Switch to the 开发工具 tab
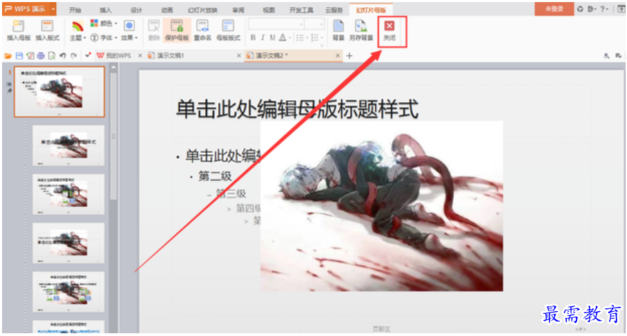 [x=301, y=10]
